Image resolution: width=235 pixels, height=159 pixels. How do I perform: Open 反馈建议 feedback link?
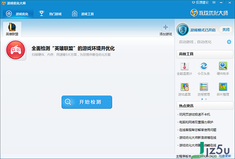[200, 3]
